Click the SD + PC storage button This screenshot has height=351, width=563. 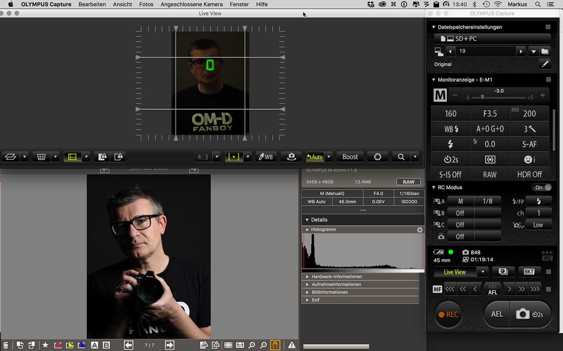(491, 39)
